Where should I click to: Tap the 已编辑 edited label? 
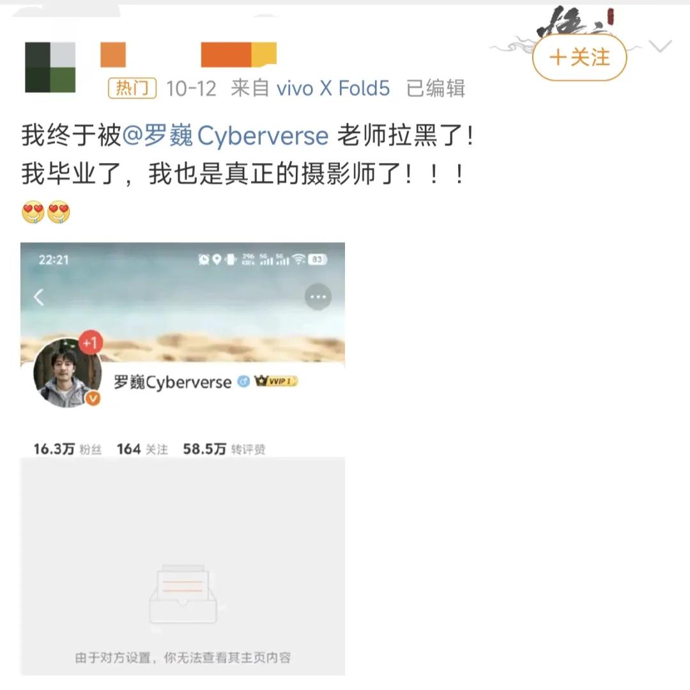[x=435, y=88]
